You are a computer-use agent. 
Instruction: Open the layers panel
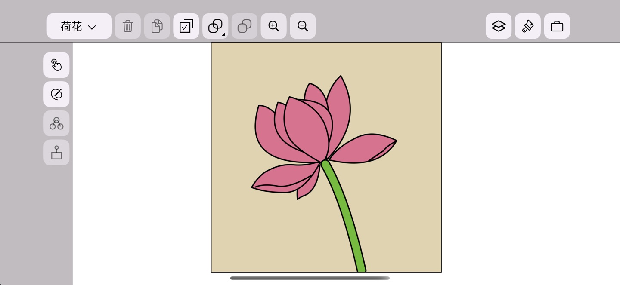(x=499, y=26)
